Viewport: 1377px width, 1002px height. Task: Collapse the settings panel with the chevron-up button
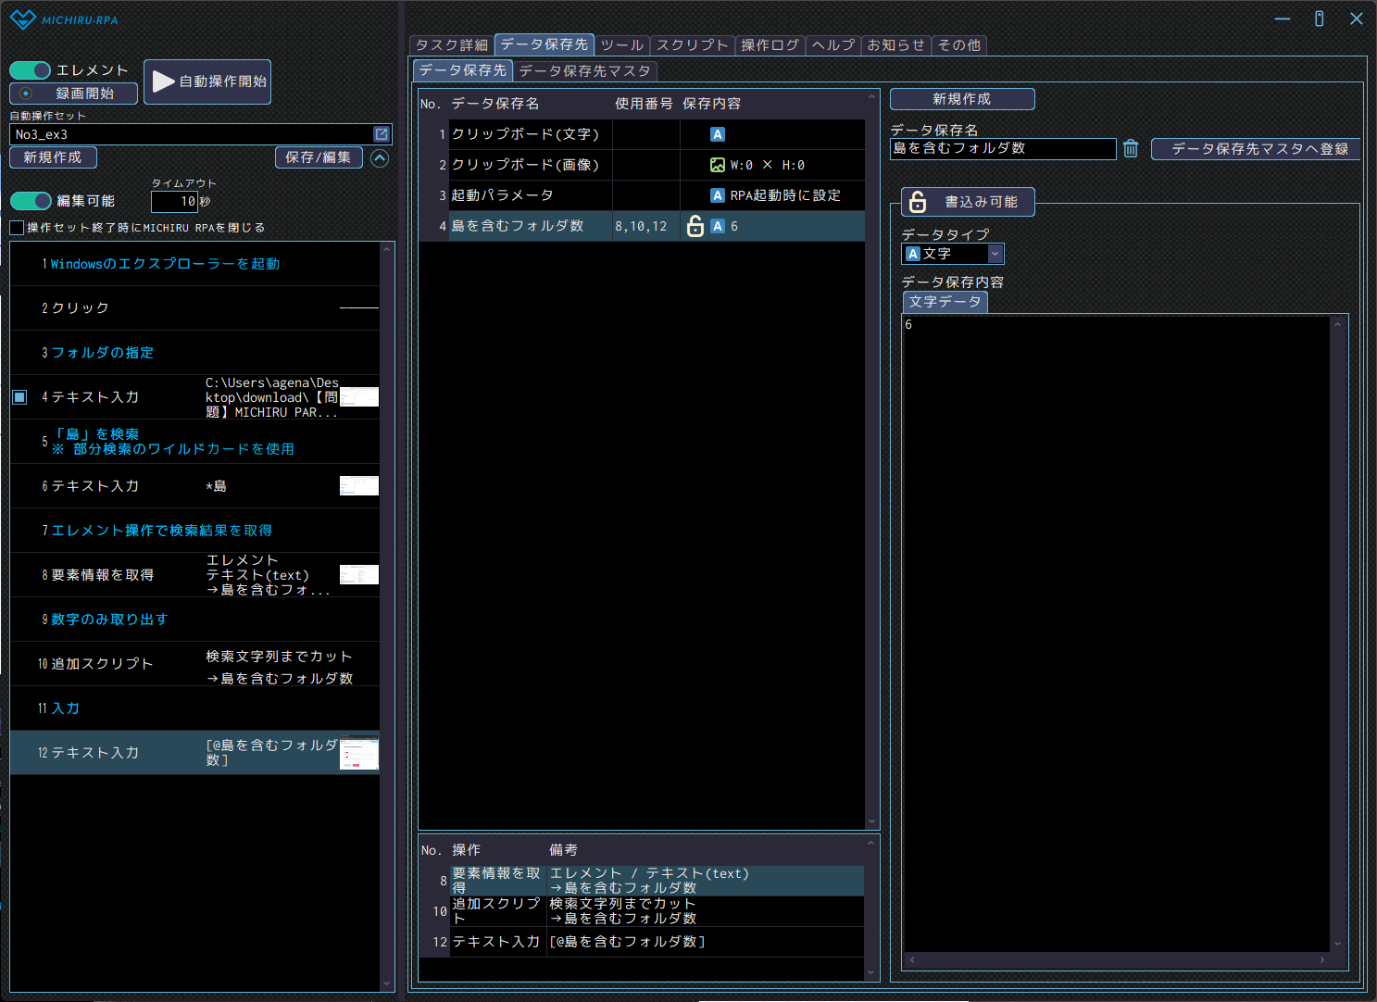(x=380, y=158)
